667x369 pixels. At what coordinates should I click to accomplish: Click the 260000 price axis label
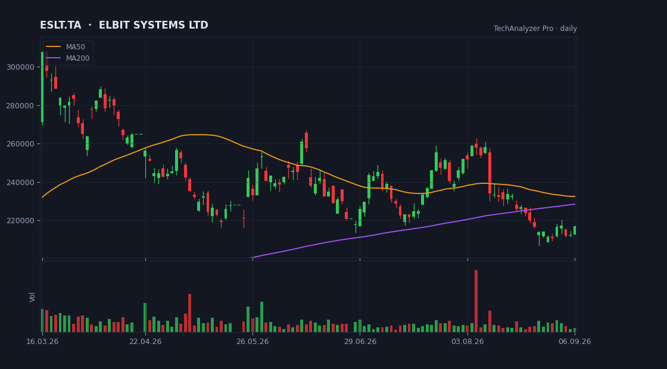20,143
